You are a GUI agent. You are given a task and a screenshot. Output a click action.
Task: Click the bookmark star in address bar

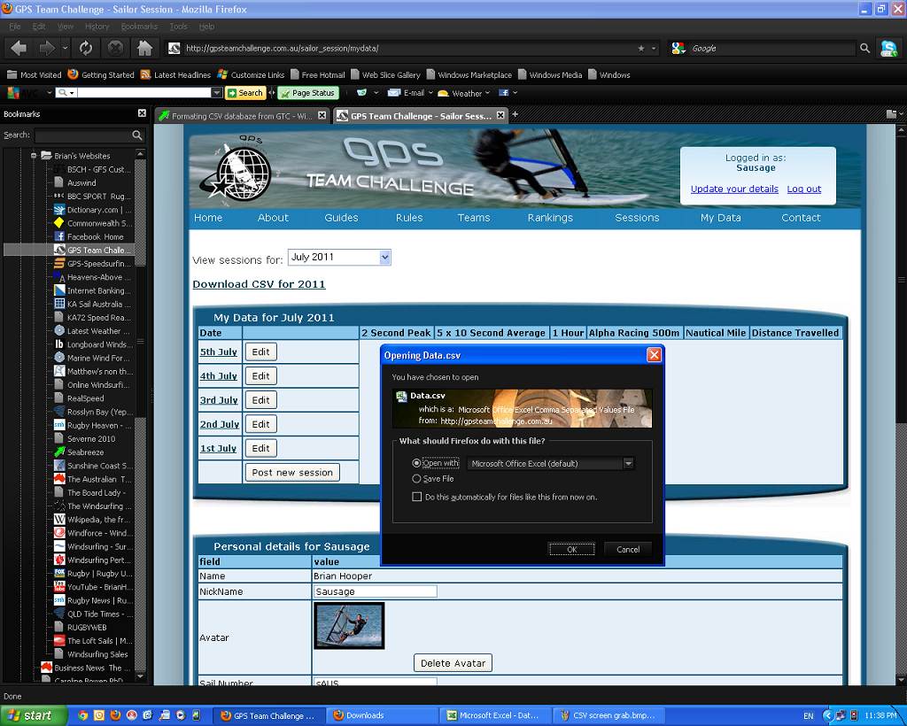coord(641,48)
